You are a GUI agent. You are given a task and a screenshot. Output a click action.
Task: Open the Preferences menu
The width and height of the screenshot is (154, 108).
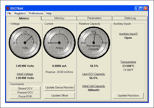[x=36, y=13]
